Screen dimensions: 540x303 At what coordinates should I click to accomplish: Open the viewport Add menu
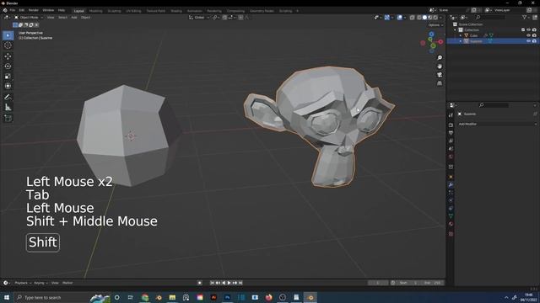click(74, 18)
